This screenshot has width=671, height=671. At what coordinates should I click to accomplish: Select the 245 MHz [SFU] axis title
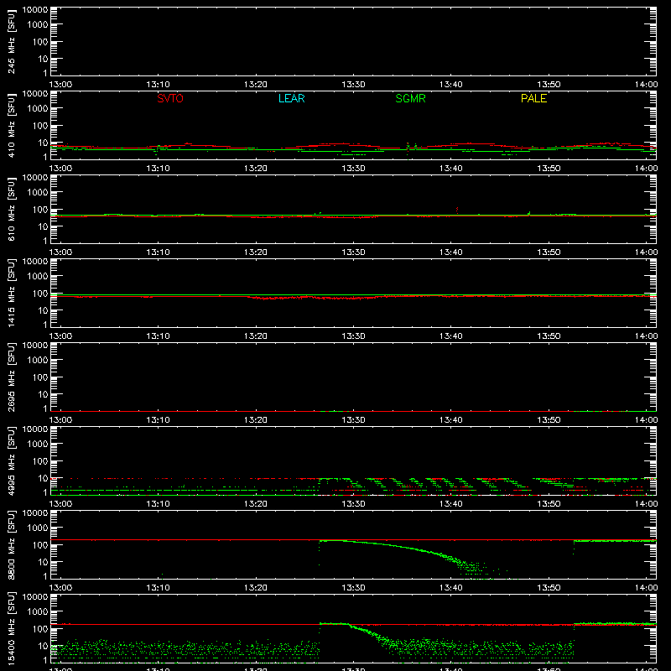tap(11, 42)
